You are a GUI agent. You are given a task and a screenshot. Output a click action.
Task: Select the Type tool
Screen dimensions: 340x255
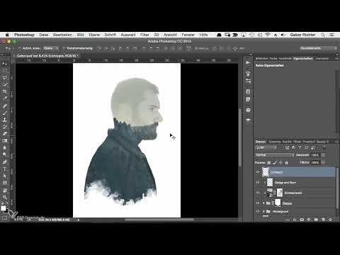[x=4, y=169]
